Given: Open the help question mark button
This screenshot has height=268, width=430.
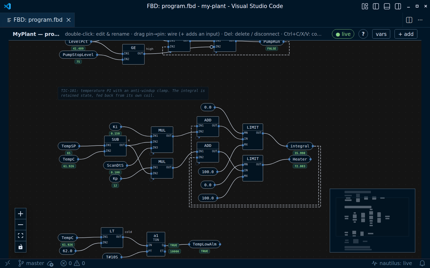Looking at the screenshot, I should tap(363, 34).
